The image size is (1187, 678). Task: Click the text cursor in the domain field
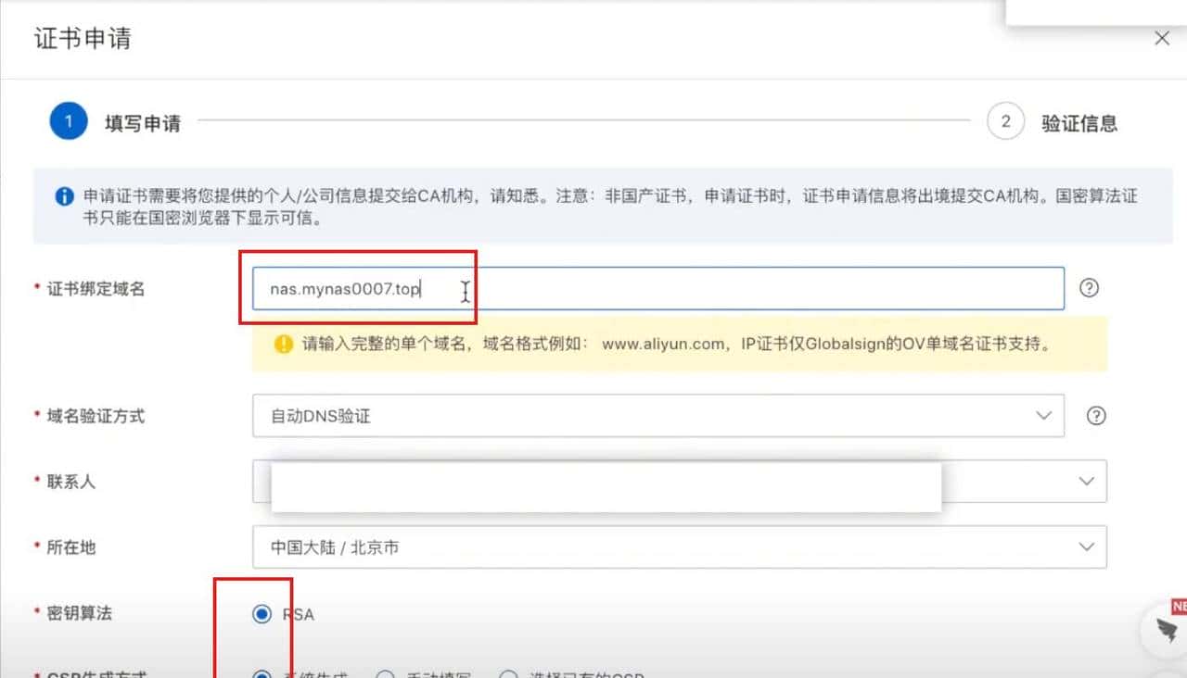pos(464,291)
